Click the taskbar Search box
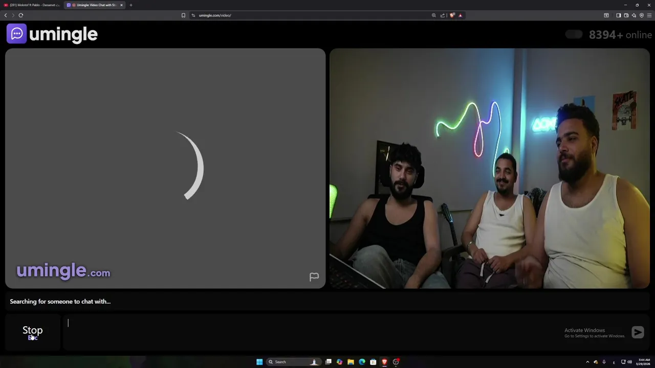This screenshot has height=368, width=655. pos(294,362)
